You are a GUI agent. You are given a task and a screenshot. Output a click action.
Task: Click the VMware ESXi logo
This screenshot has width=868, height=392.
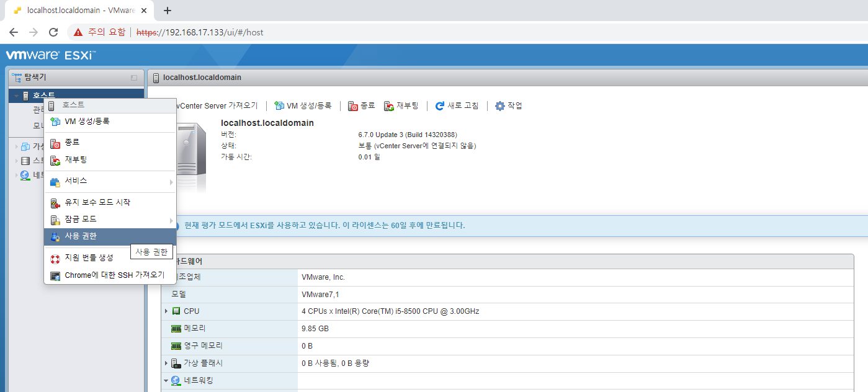51,55
